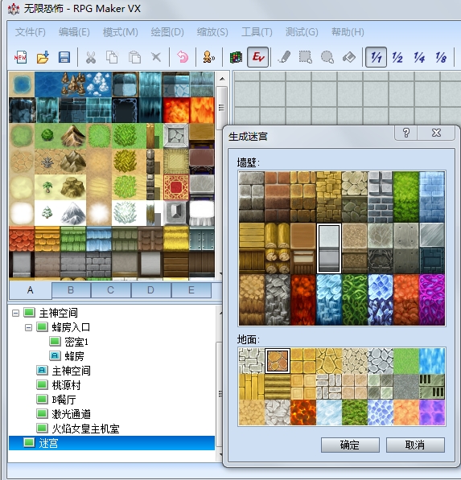Select the Flood Fill bucket tool
The image size is (461, 480).
click(349, 57)
